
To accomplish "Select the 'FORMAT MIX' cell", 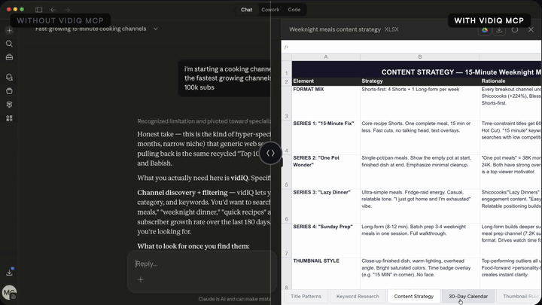I will point(326,102).
